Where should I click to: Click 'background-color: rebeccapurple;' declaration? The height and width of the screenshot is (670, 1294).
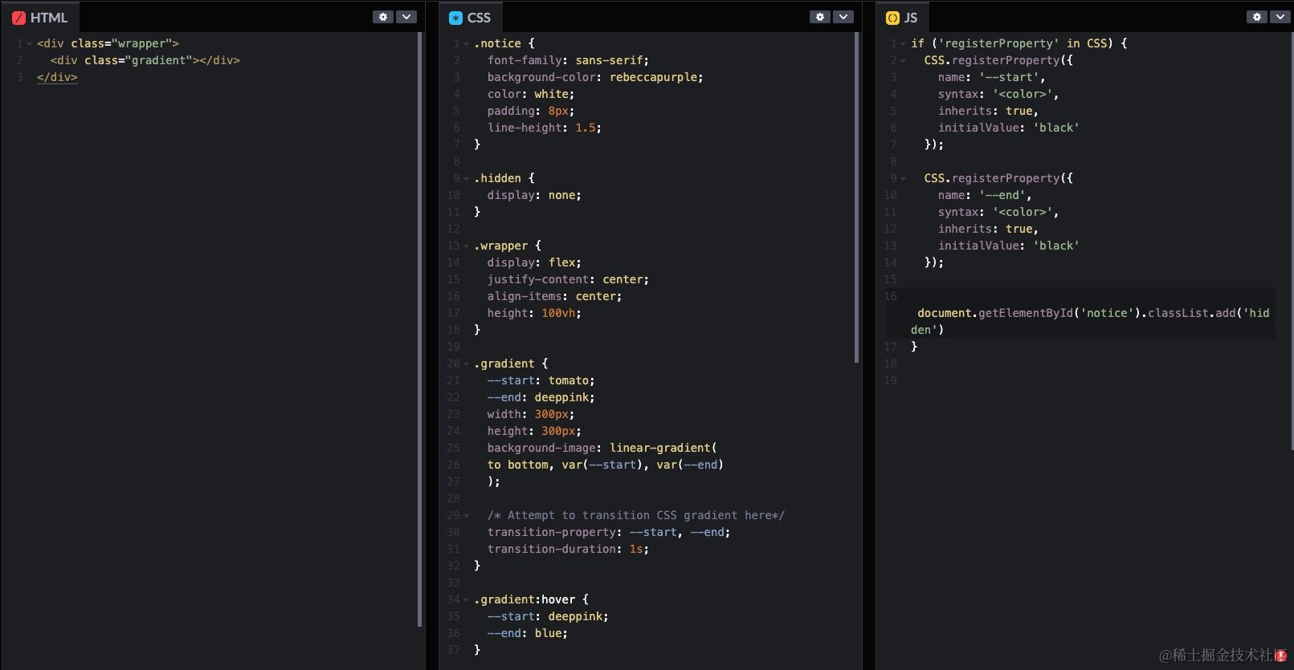[x=595, y=77]
